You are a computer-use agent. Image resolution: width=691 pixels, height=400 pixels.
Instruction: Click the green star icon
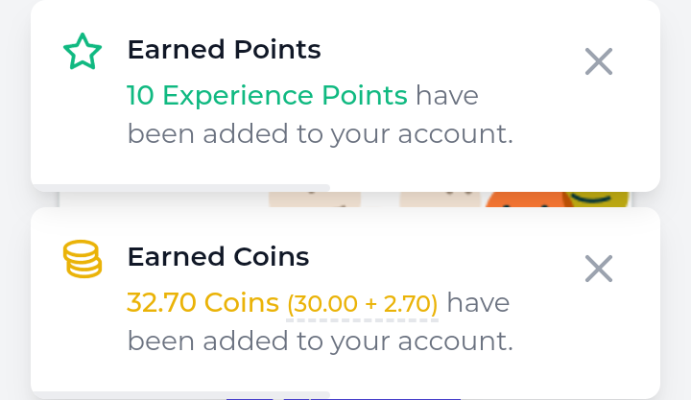[x=82, y=53]
